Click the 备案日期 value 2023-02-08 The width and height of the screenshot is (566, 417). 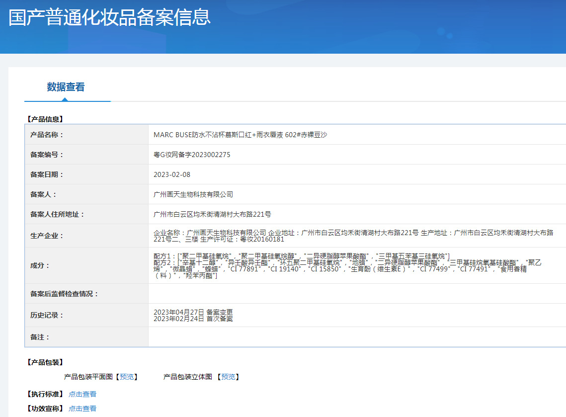pyautogui.click(x=172, y=174)
